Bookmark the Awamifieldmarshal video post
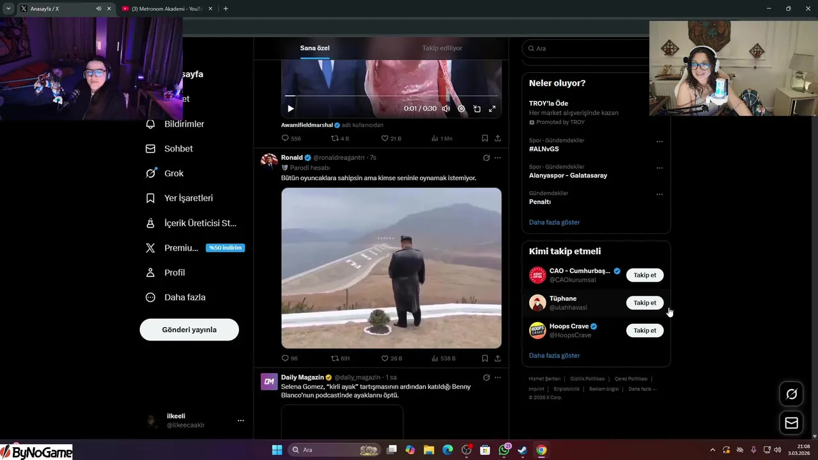Viewport: 818px width, 460px height. (485, 138)
